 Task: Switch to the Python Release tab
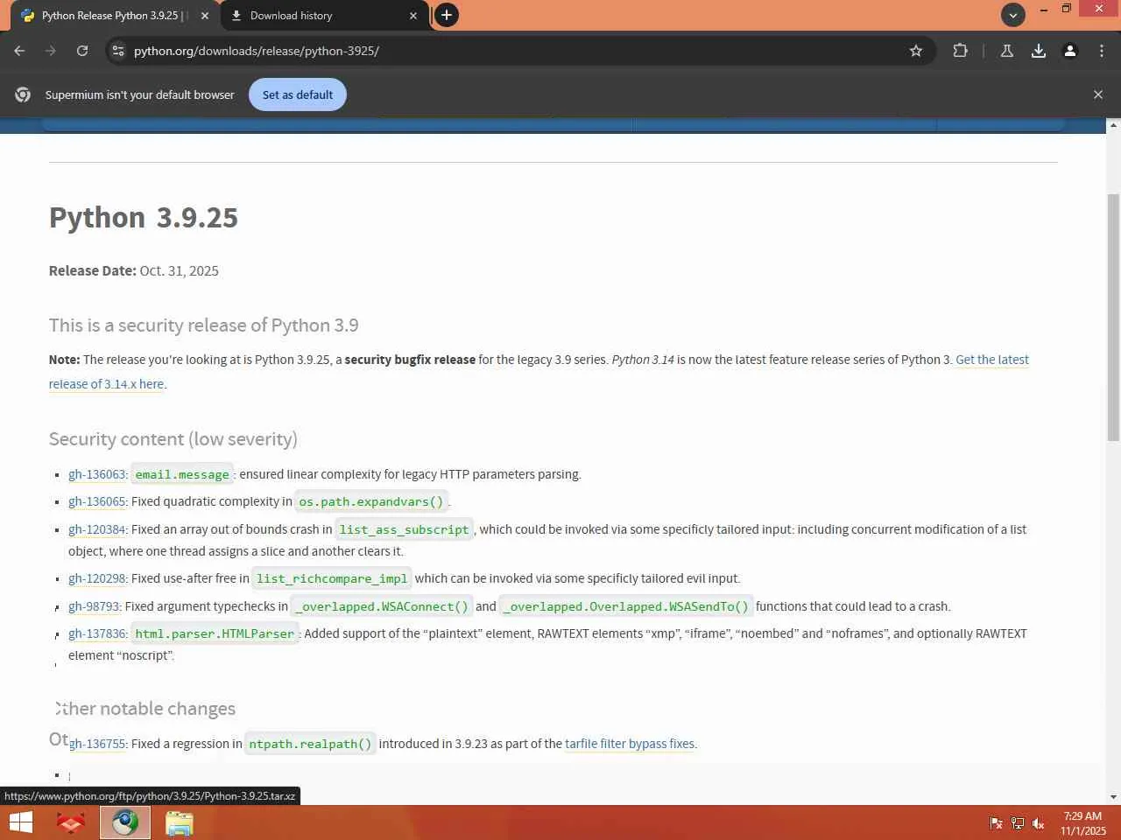pyautogui.click(x=113, y=16)
